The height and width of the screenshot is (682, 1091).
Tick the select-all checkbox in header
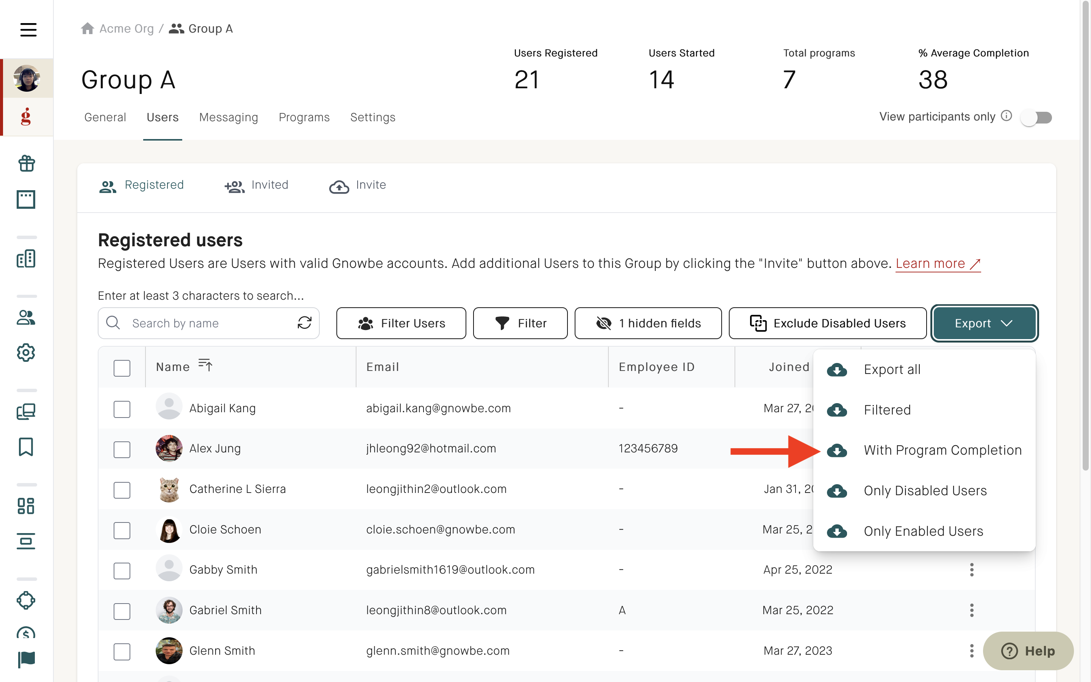pyautogui.click(x=122, y=368)
